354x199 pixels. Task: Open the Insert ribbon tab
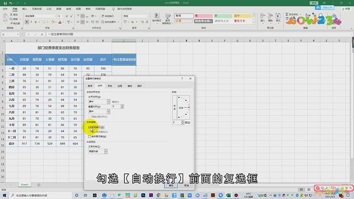pos(25,9)
